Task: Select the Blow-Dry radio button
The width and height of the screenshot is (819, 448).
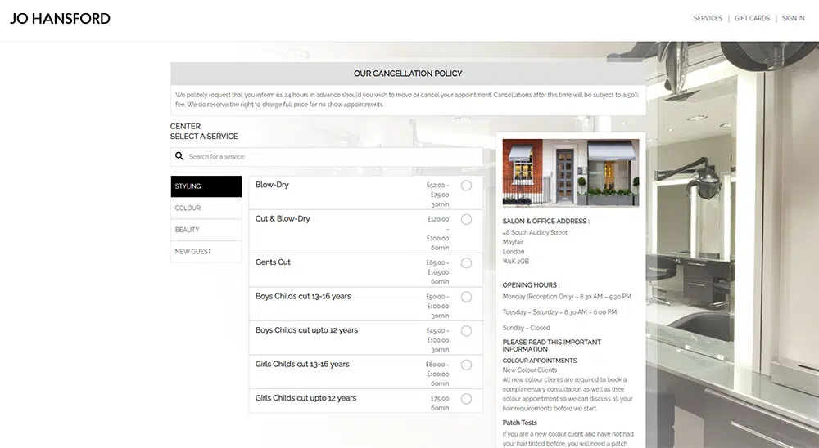Action: tap(466, 186)
